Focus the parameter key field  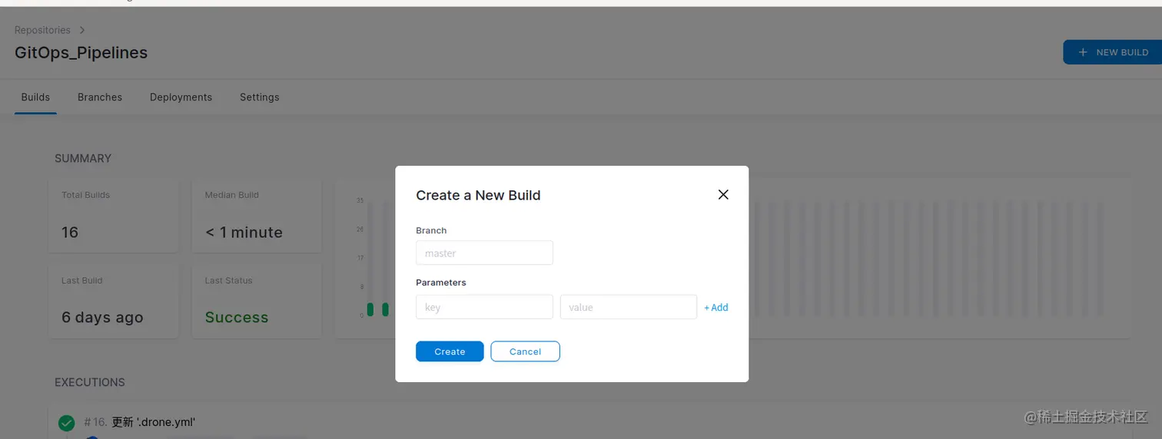(x=484, y=307)
